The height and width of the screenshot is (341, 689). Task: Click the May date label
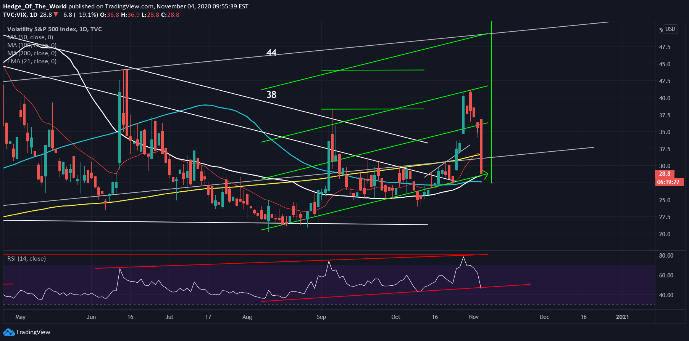pyautogui.click(x=21, y=317)
